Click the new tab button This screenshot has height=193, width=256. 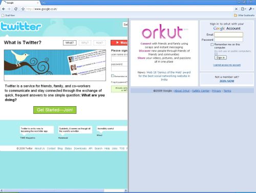[44, 3]
